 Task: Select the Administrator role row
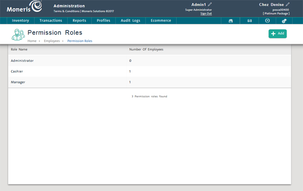point(149,60)
